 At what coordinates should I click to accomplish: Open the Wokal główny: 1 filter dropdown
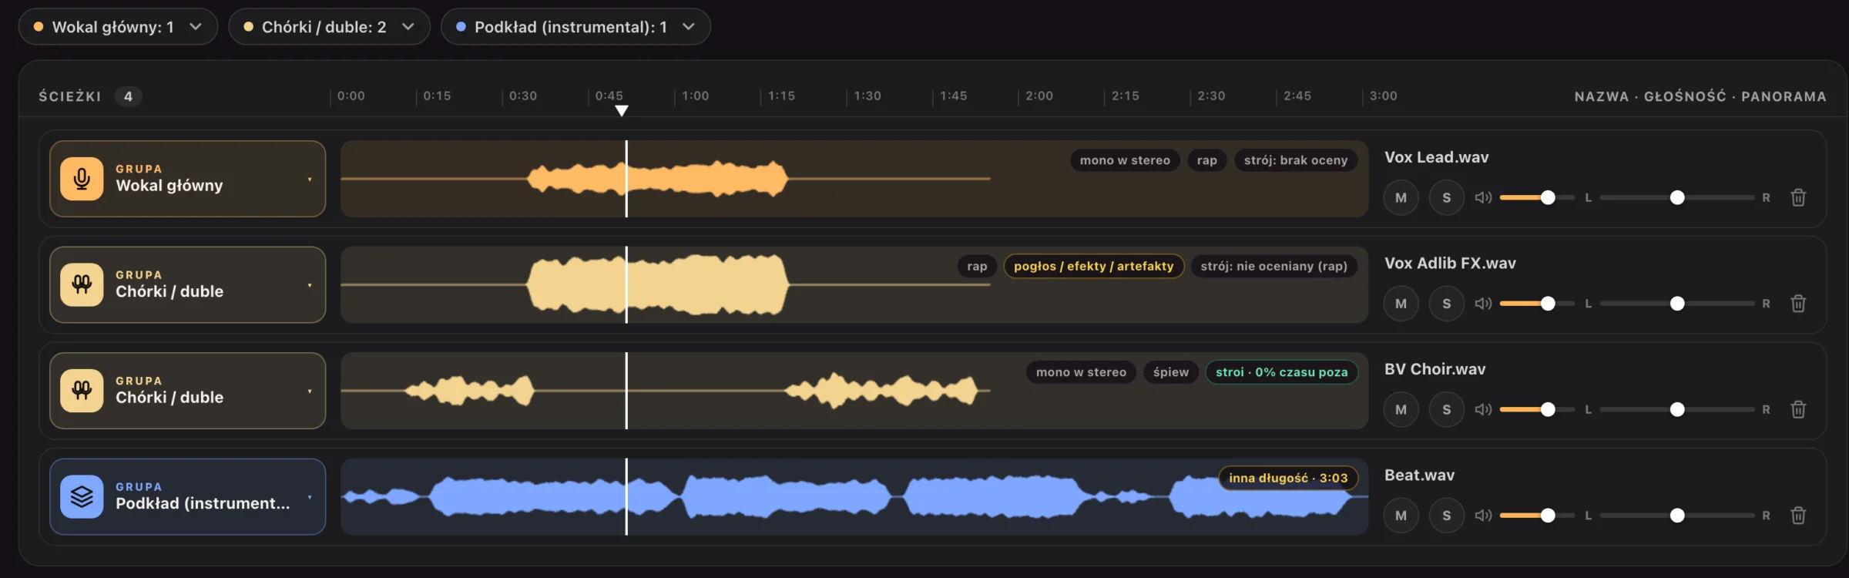[x=118, y=27]
